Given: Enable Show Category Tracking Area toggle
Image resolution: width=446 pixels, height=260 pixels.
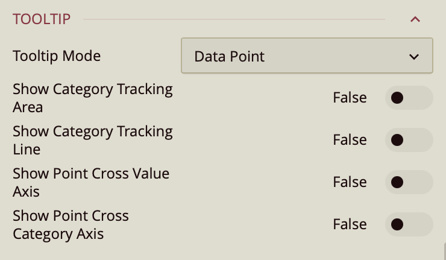Looking at the screenshot, I should click(409, 98).
